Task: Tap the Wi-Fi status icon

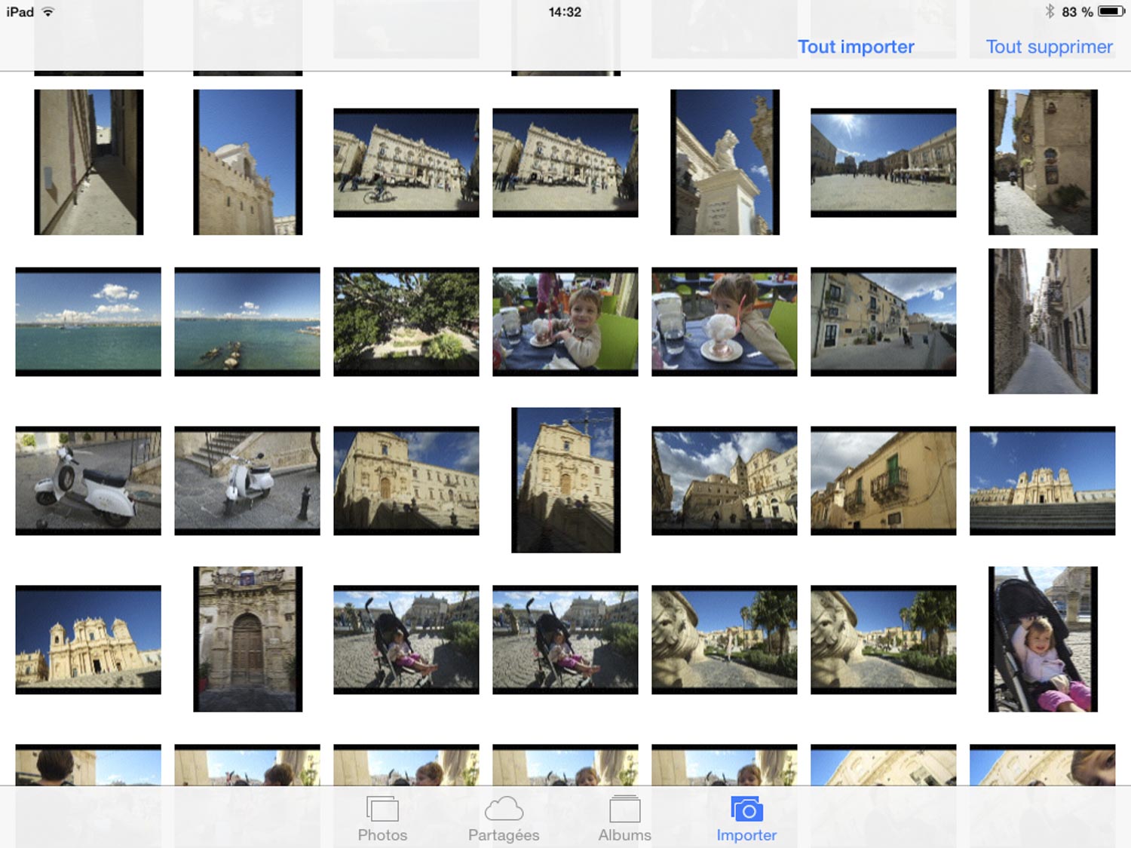Action: [48, 11]
